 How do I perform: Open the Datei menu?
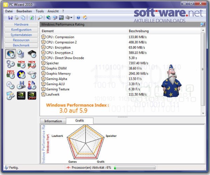tap(9, 11)
